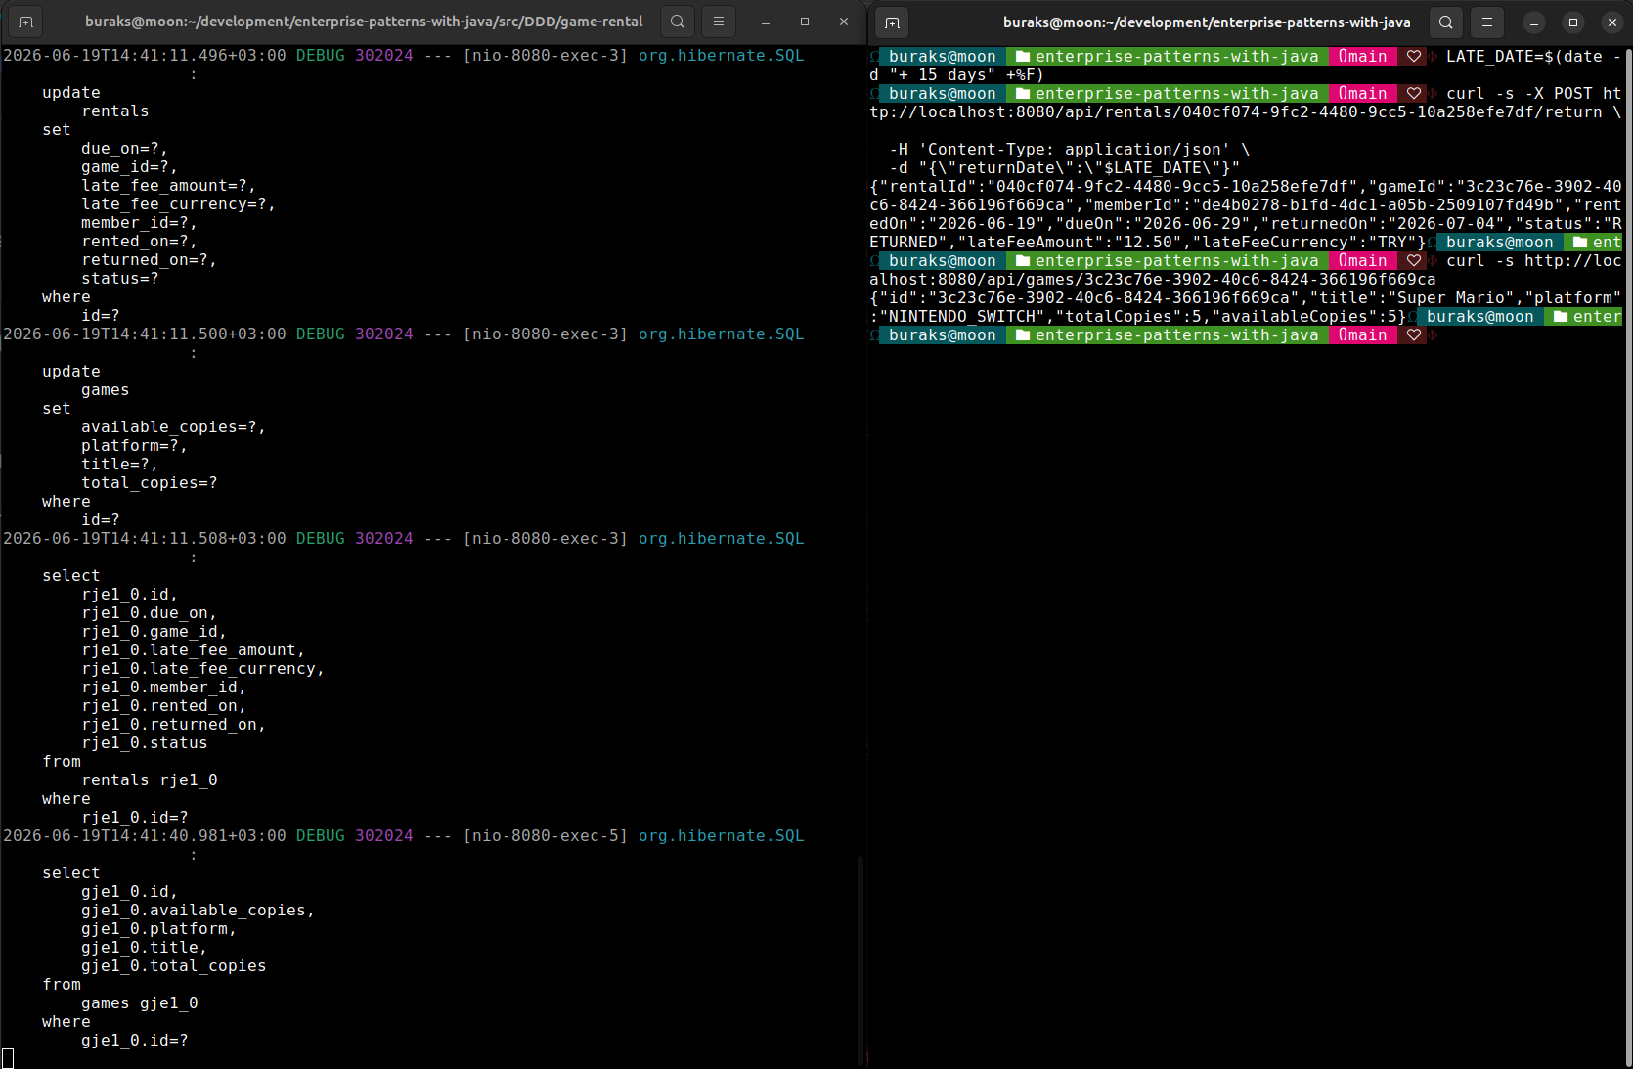Open search in right terminal window

coord(1446,22)
